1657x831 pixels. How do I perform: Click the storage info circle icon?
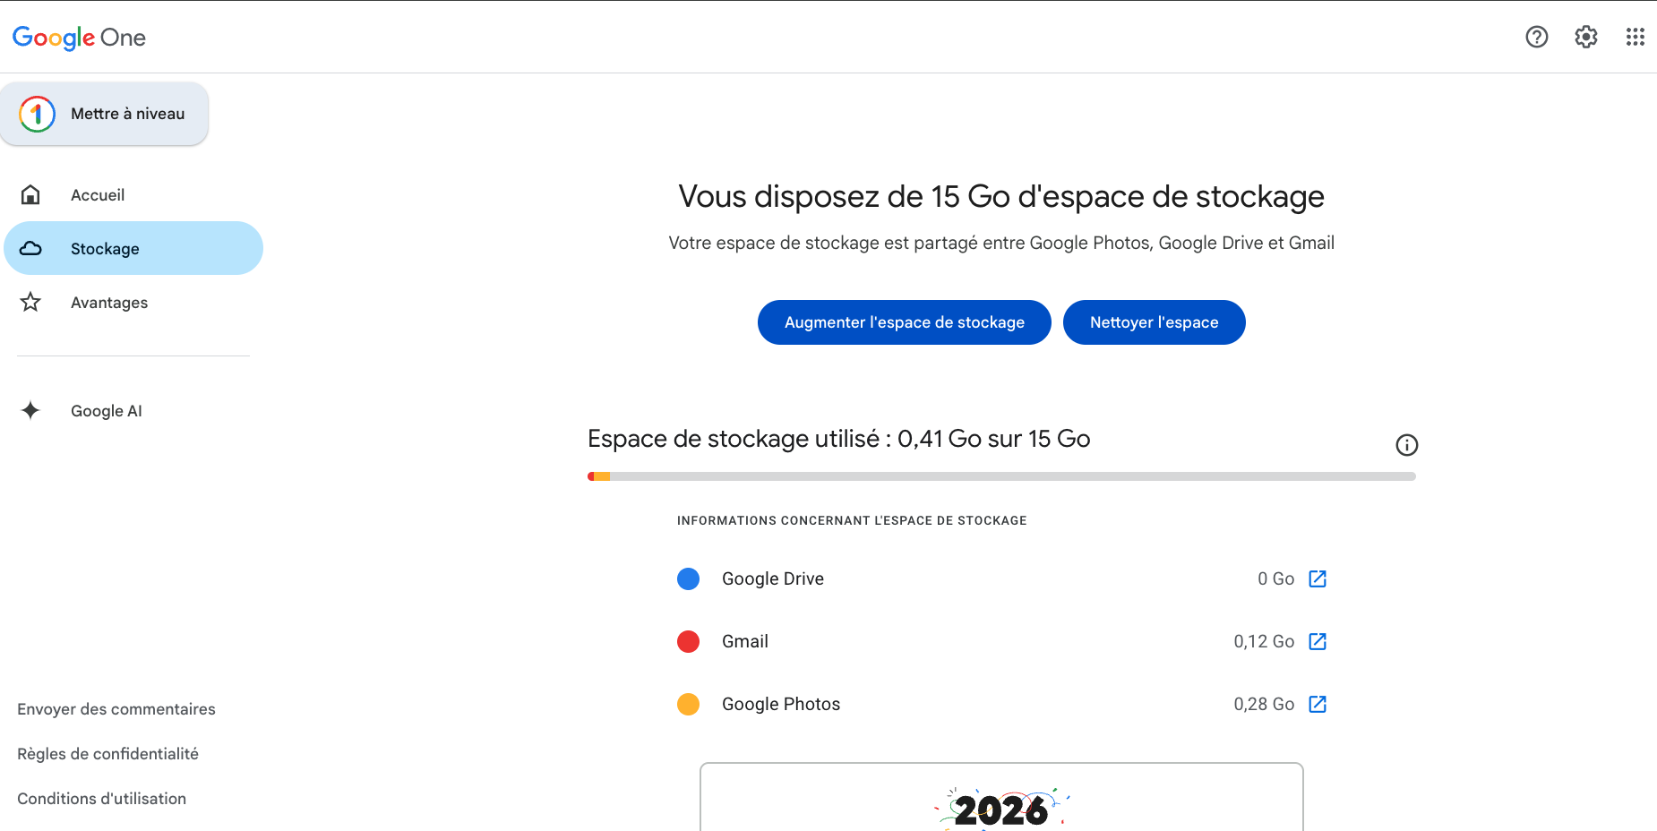pyautogui.click(x=1406, y=445)
